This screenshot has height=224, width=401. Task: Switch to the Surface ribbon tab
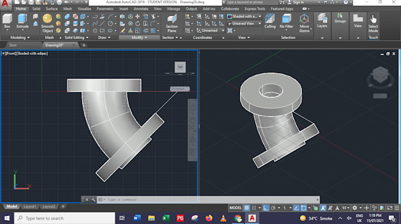(52, 9)
